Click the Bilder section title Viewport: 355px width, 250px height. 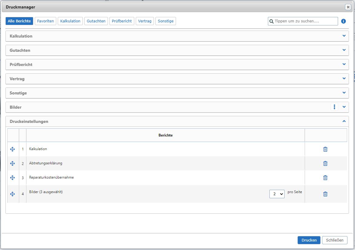[15, 107]
